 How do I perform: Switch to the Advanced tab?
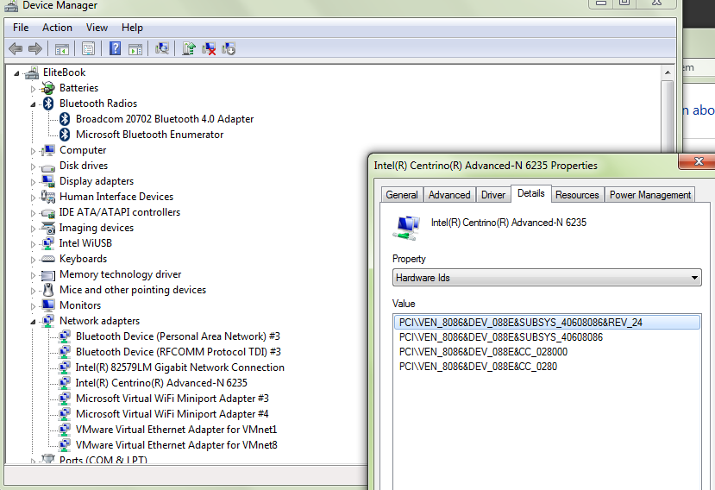(449, 195)
